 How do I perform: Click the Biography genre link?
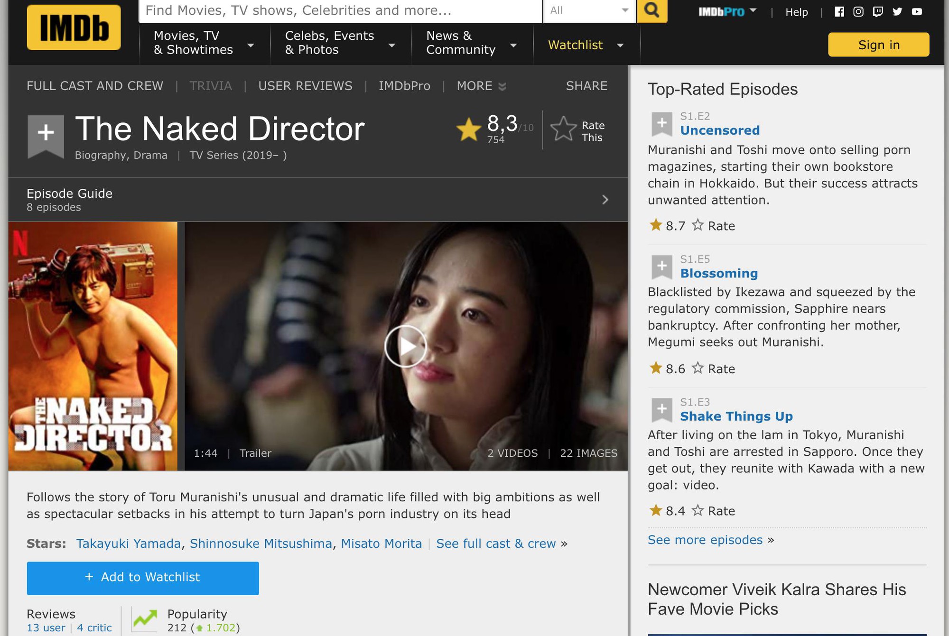(100, 155)
